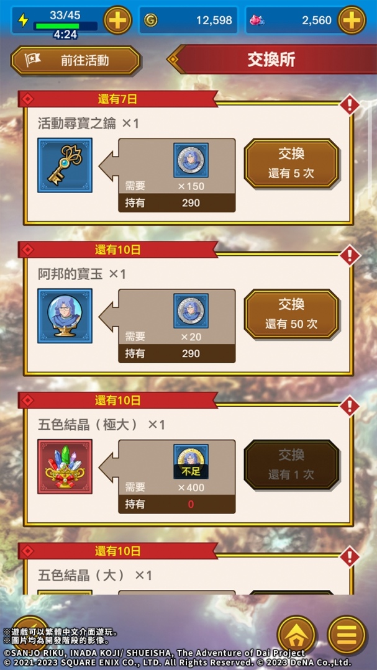Show info via the 活動尋寶之鑰 card's exclamation icon

click(x=350, y=104)
